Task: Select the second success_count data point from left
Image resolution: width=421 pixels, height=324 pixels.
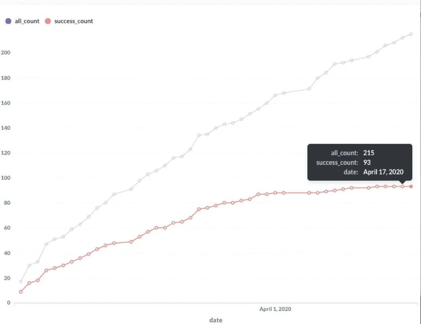Action: [x=29, y=283]
